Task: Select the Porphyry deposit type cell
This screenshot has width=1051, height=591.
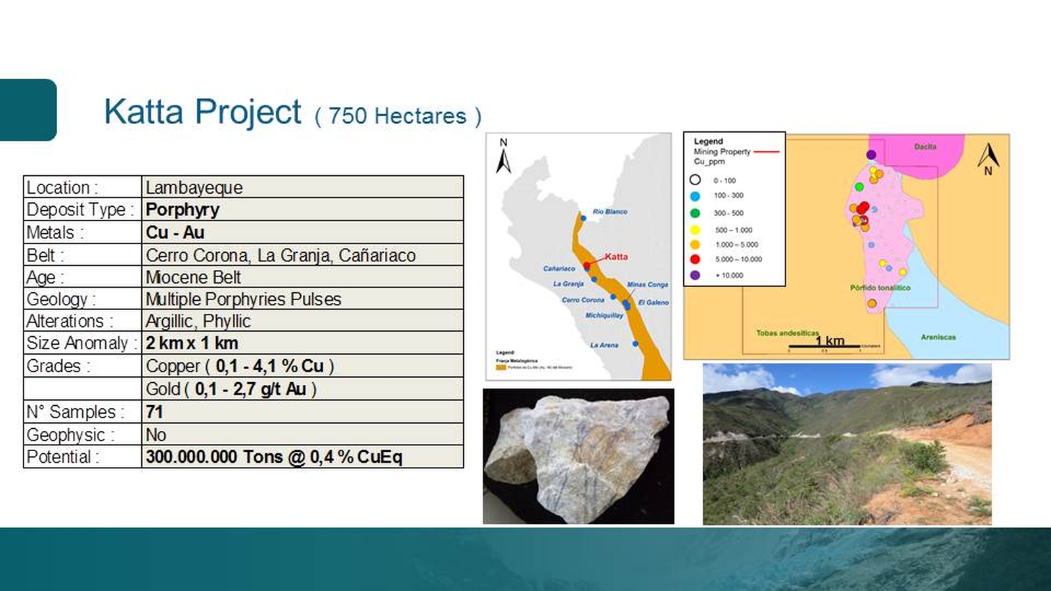Action: tap(302, 209)
